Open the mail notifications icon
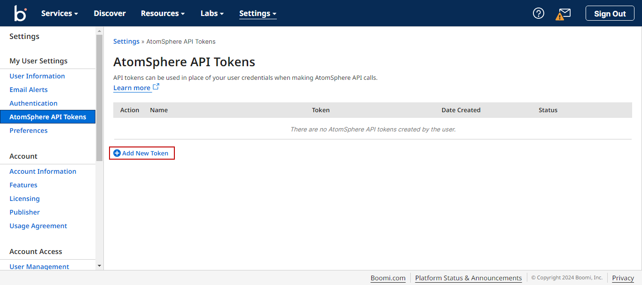This screenshot has width=642, height=285. [x=563, y=14]
